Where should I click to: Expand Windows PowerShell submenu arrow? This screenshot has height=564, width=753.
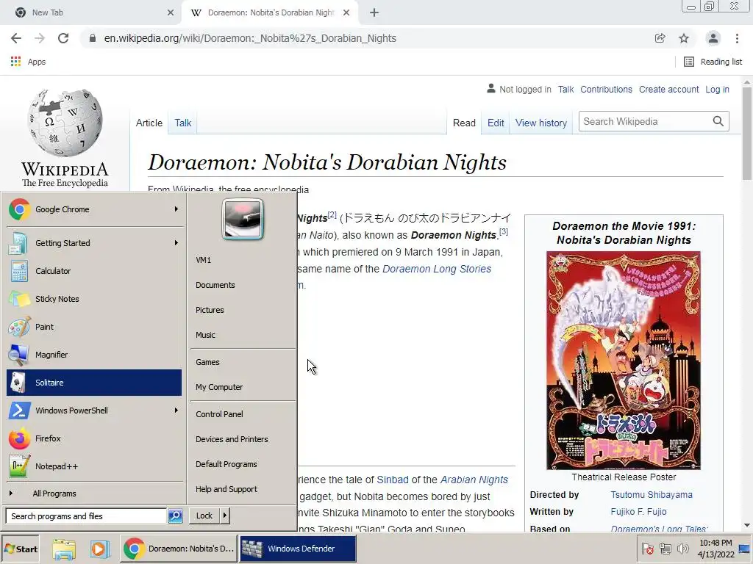point(176,410)
